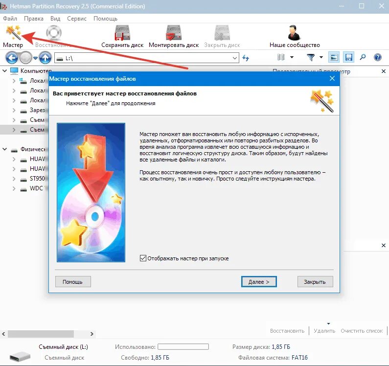Click the Далее > button
Viewport: 389px width, 366px height.
[x=259, y=282]
